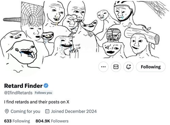Click the location pin icon
Viewport: 170px width, 125px height.
(7, 111)
